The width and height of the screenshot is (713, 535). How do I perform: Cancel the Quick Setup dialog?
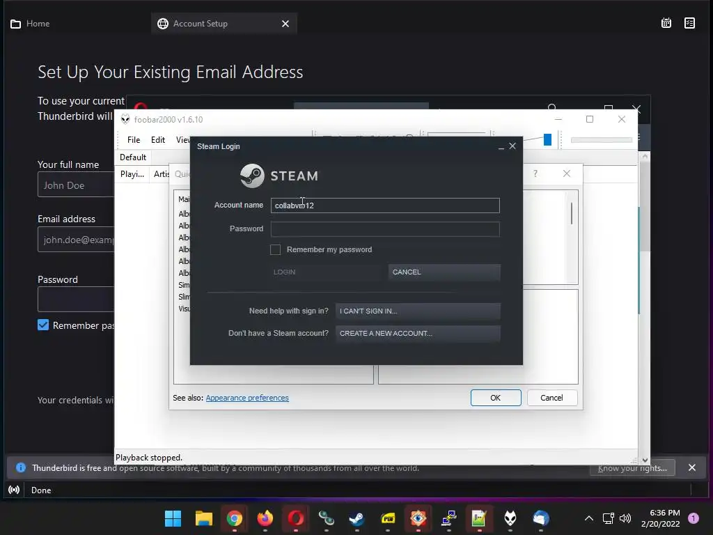point(551,398)
